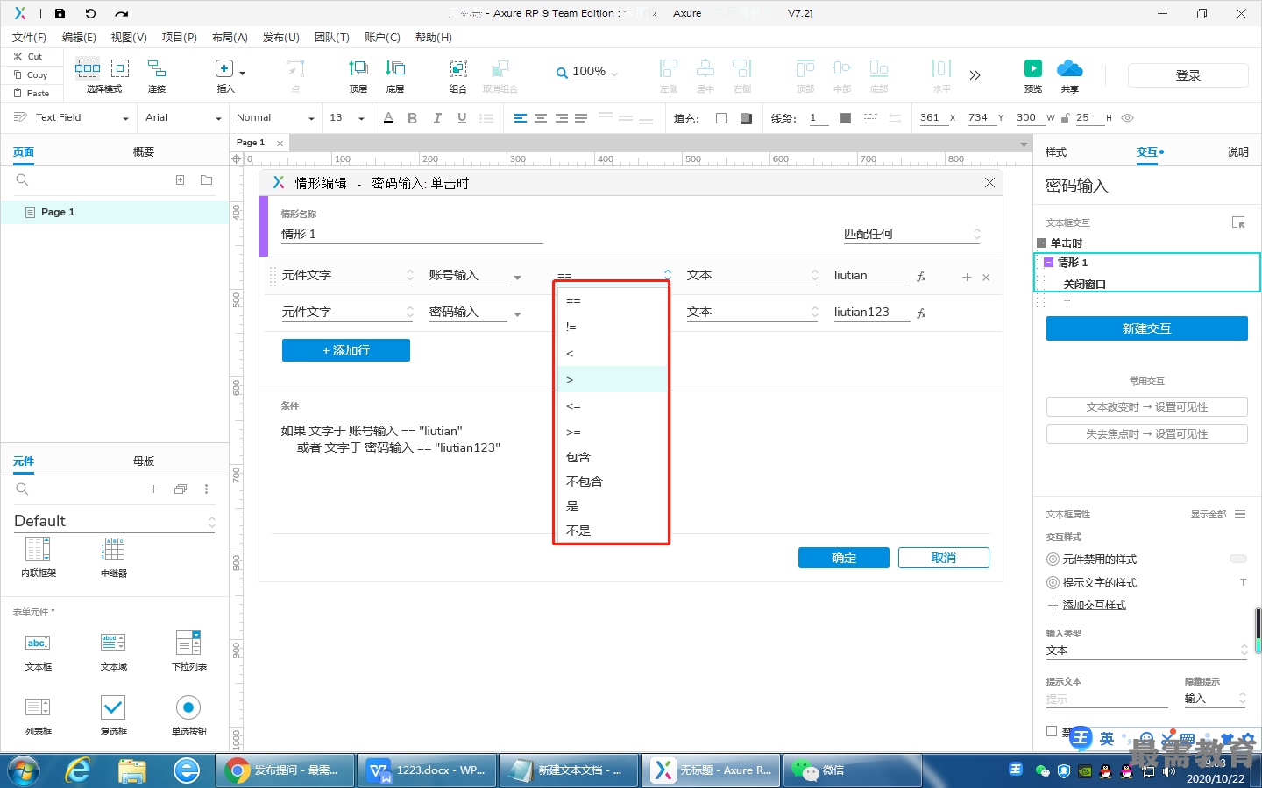Add condition row with plus icon

tap(967, 277)
